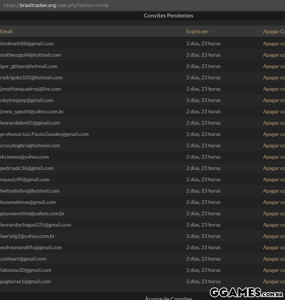The width and height of the screenshot is (285, 300).
Task: Delete the invite for pedroxdc36@gmail.com
Action: click(x=274, y=168)
